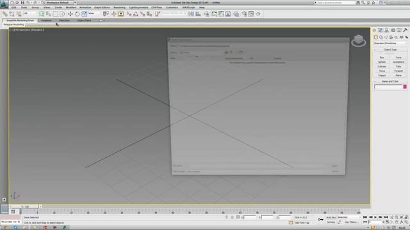
Task: Open the Schematic View icon
Action: click(228, 14)
